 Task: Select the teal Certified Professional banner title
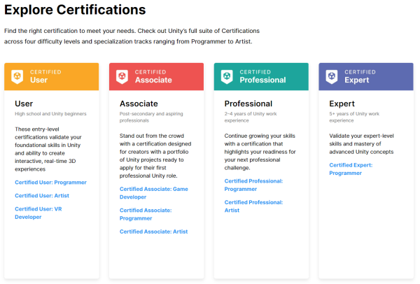point(262,76)
